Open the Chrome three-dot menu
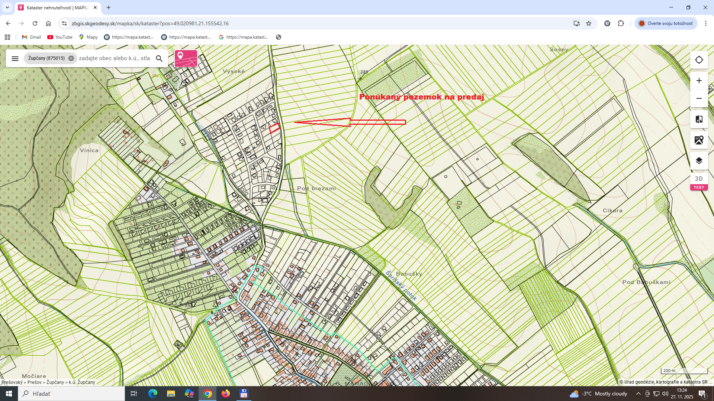 [x=705, y=23]
